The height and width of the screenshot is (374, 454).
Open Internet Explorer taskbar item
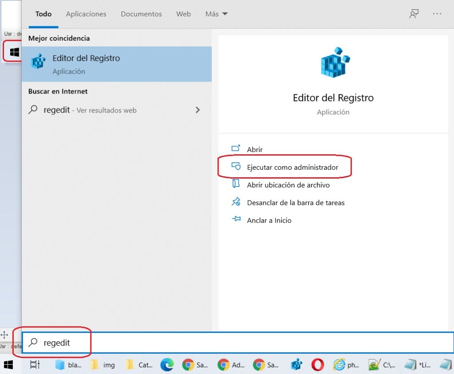[346, 365]
